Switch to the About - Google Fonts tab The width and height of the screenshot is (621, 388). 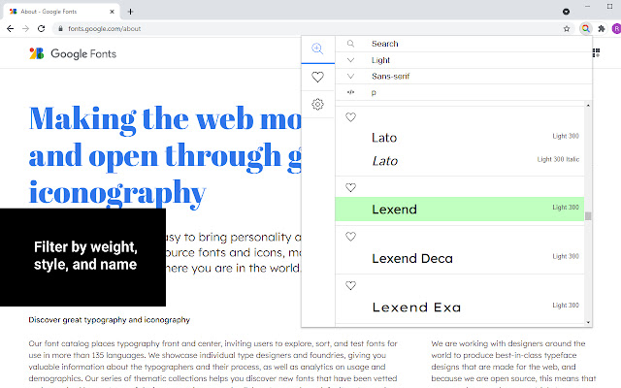click(x=58, y=11)
